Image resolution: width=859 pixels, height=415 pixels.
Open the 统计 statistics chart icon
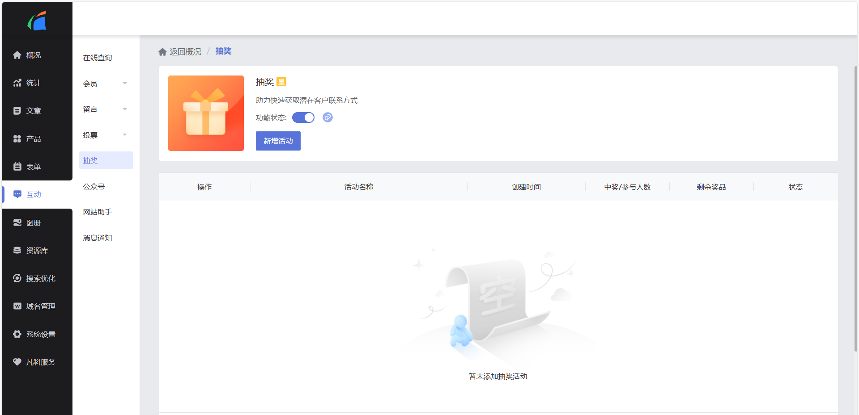coord(17,83)
